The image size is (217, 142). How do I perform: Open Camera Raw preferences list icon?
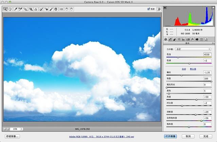(x=61, y=9)
